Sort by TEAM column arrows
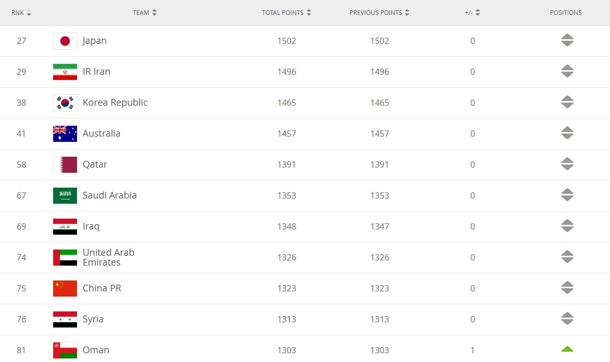Image resolution: width=610 pixels, height=362 pixels. coord(154,13)
